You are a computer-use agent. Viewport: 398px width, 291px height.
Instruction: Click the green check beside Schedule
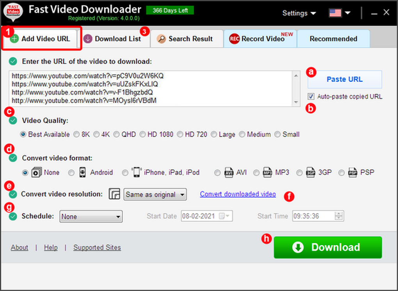coord(13,216)
